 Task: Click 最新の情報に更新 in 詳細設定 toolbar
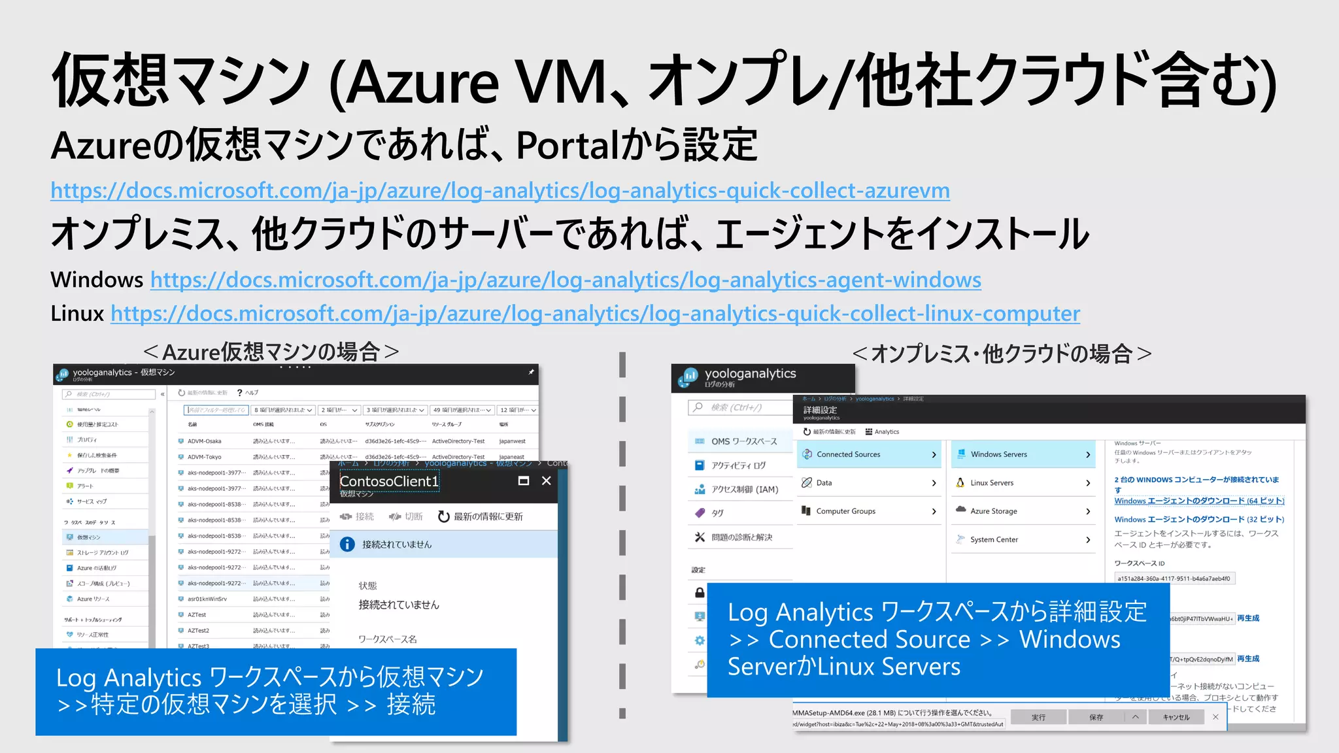[829, 431]
